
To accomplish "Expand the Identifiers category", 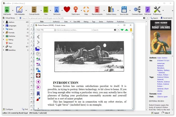I will (x=3, y=50).
